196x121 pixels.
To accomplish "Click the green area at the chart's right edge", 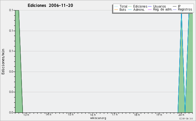I will click(190, 62).
